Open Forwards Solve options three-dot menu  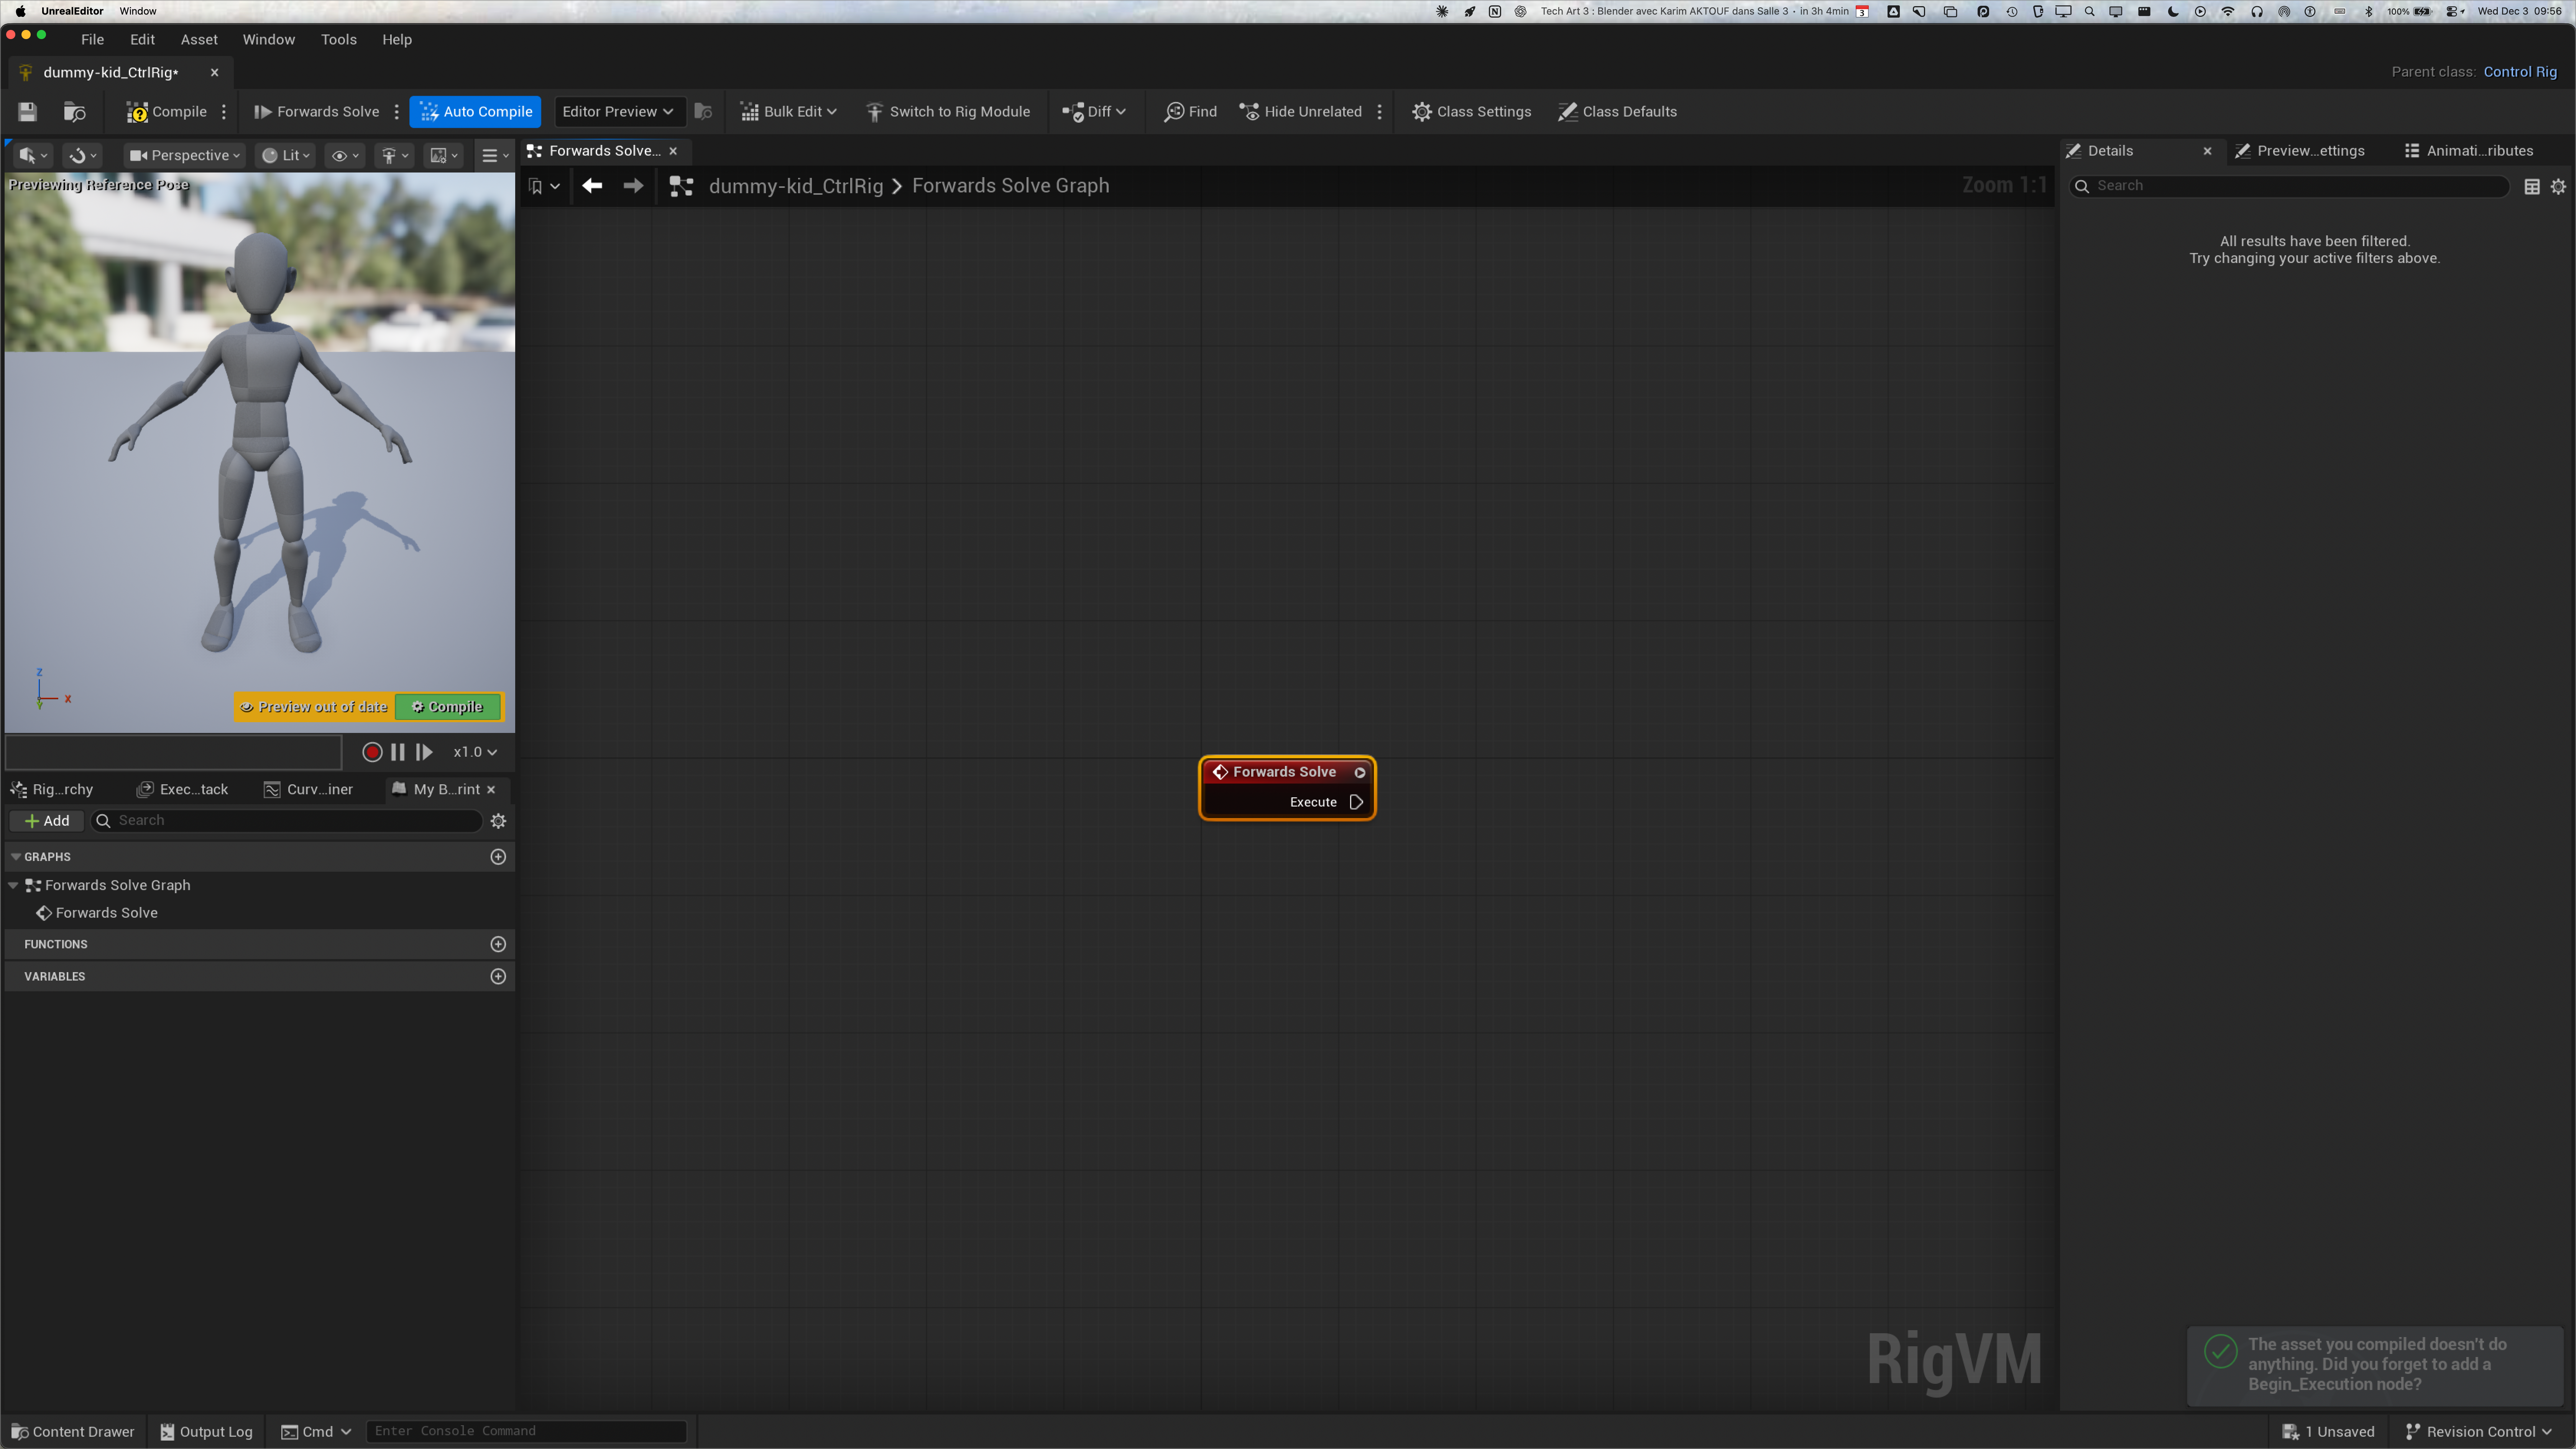pyautogui.click(x=397, y=112)
